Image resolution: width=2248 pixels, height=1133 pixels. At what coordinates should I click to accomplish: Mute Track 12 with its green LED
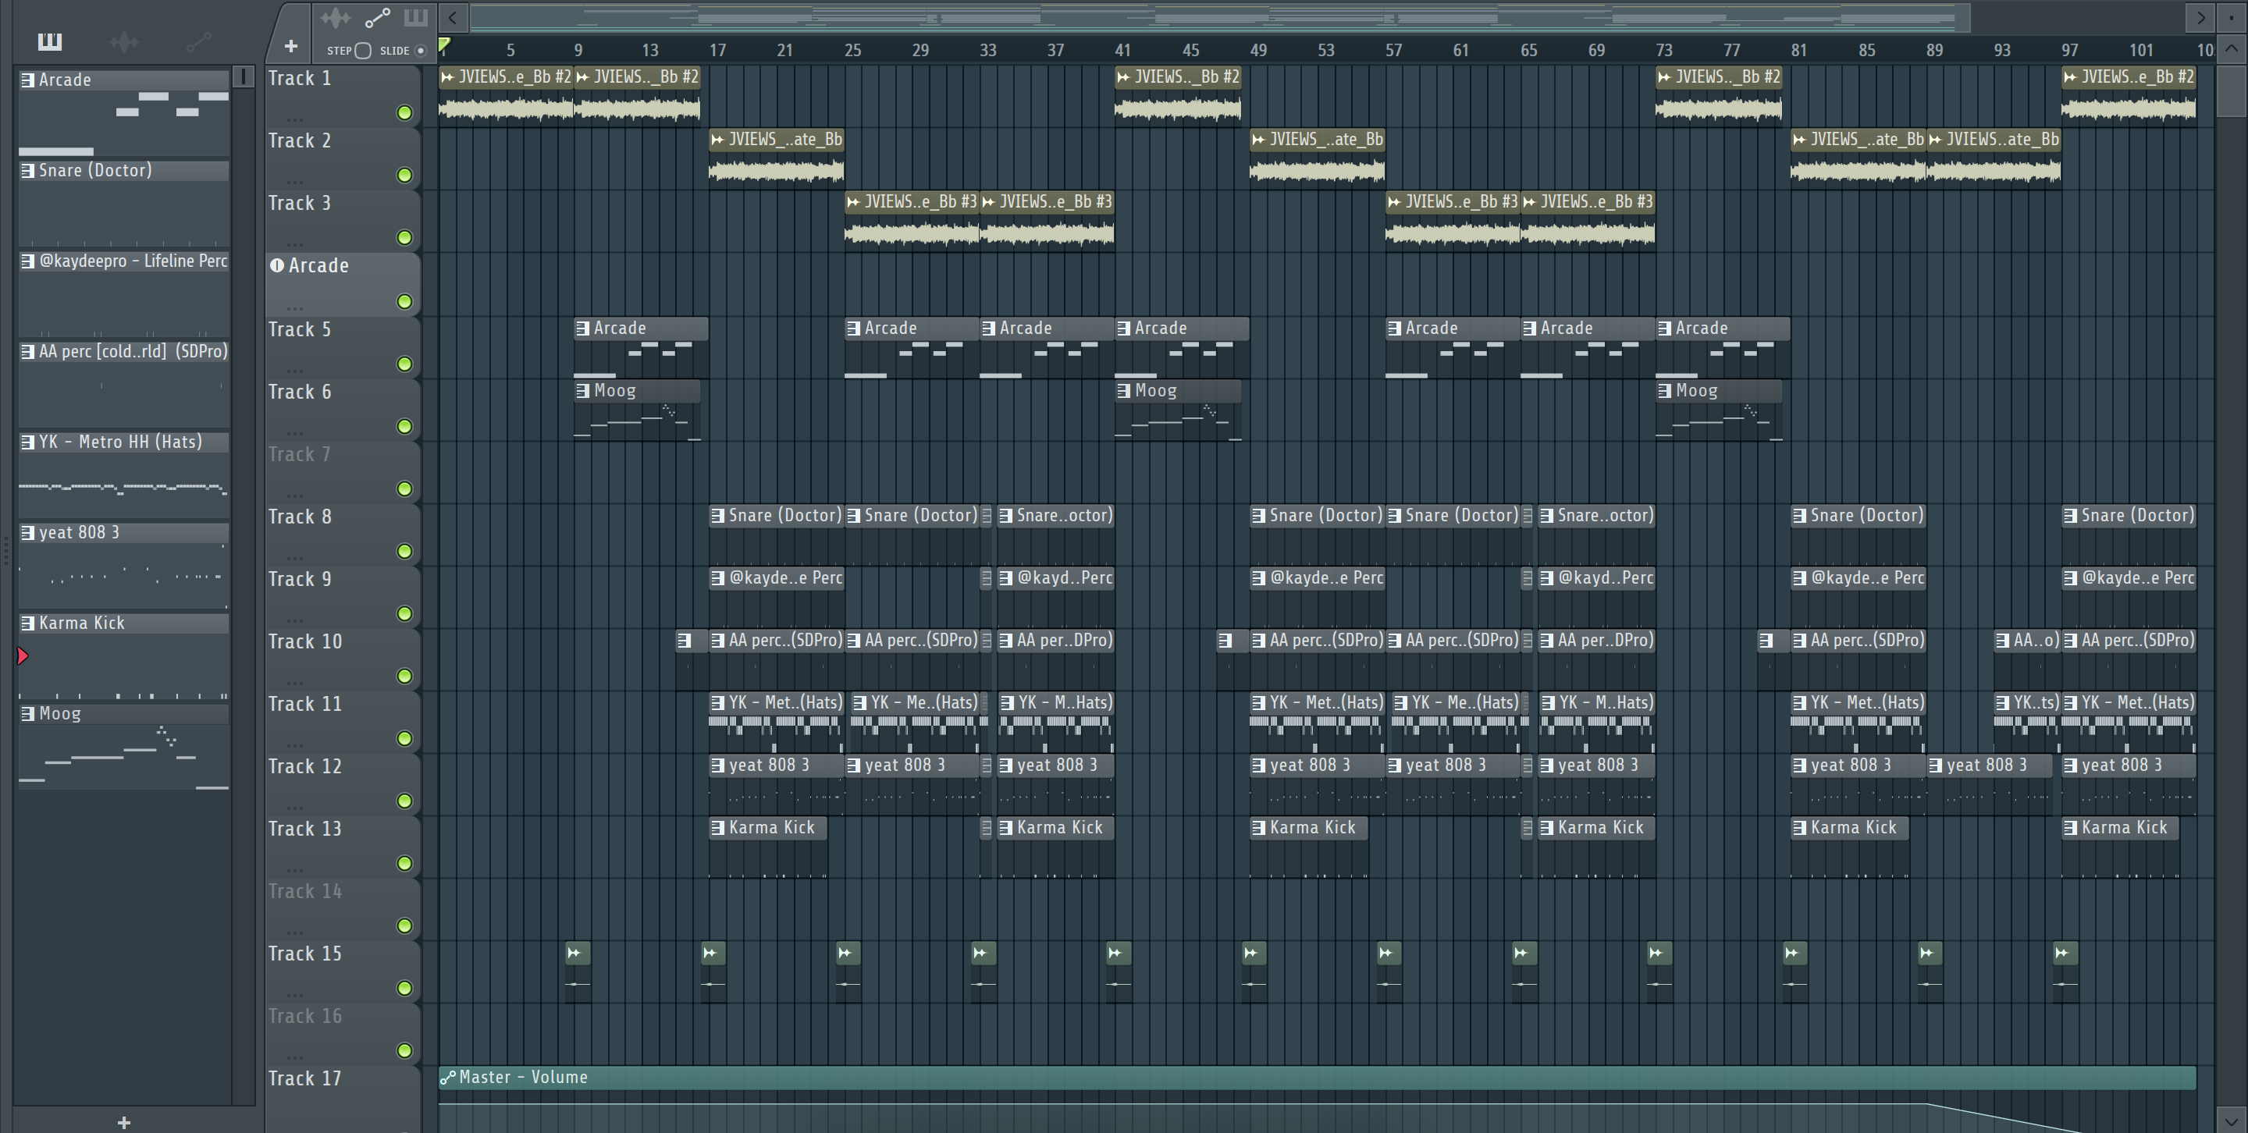pyautogui.click(x=405, y=801)
